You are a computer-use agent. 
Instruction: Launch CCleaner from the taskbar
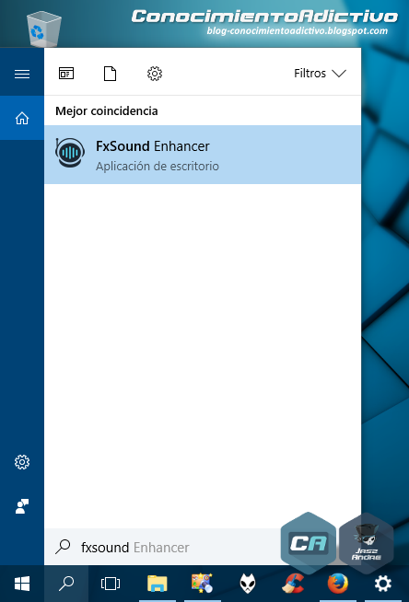[293, 584]
